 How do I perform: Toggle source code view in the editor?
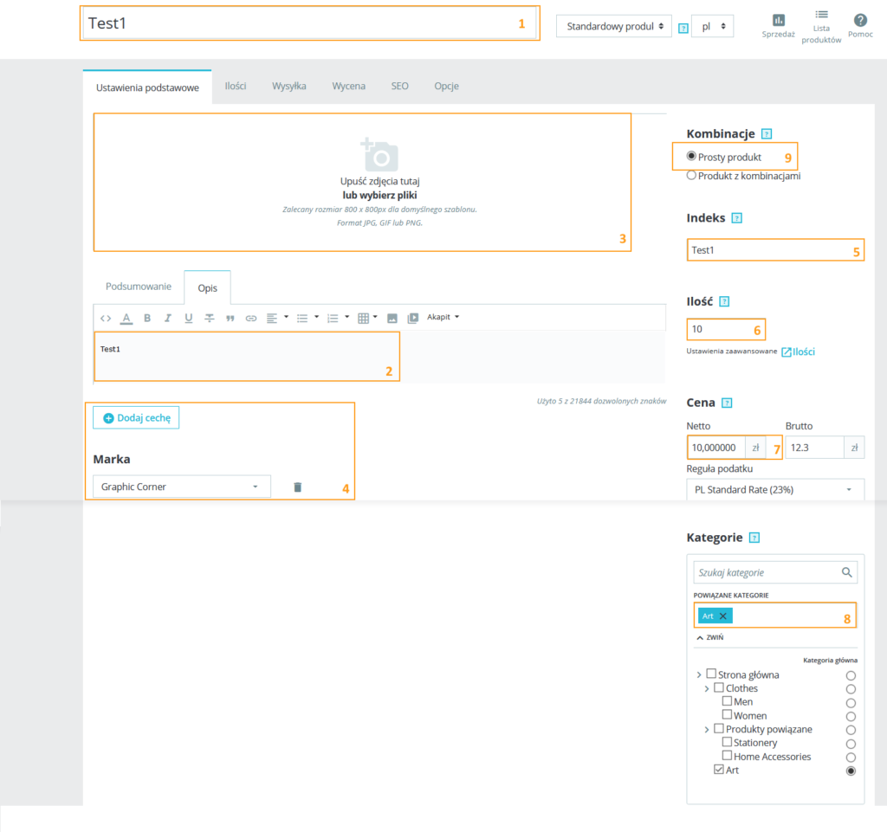pyautogui.click(x=106, y=318)
